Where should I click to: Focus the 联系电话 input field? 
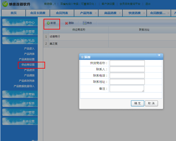pos(127,76)
